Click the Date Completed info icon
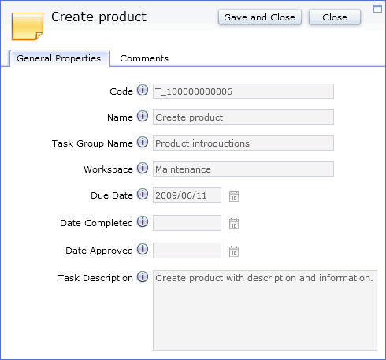The height and width of the screenshot is (360, 386). (143, 221)
